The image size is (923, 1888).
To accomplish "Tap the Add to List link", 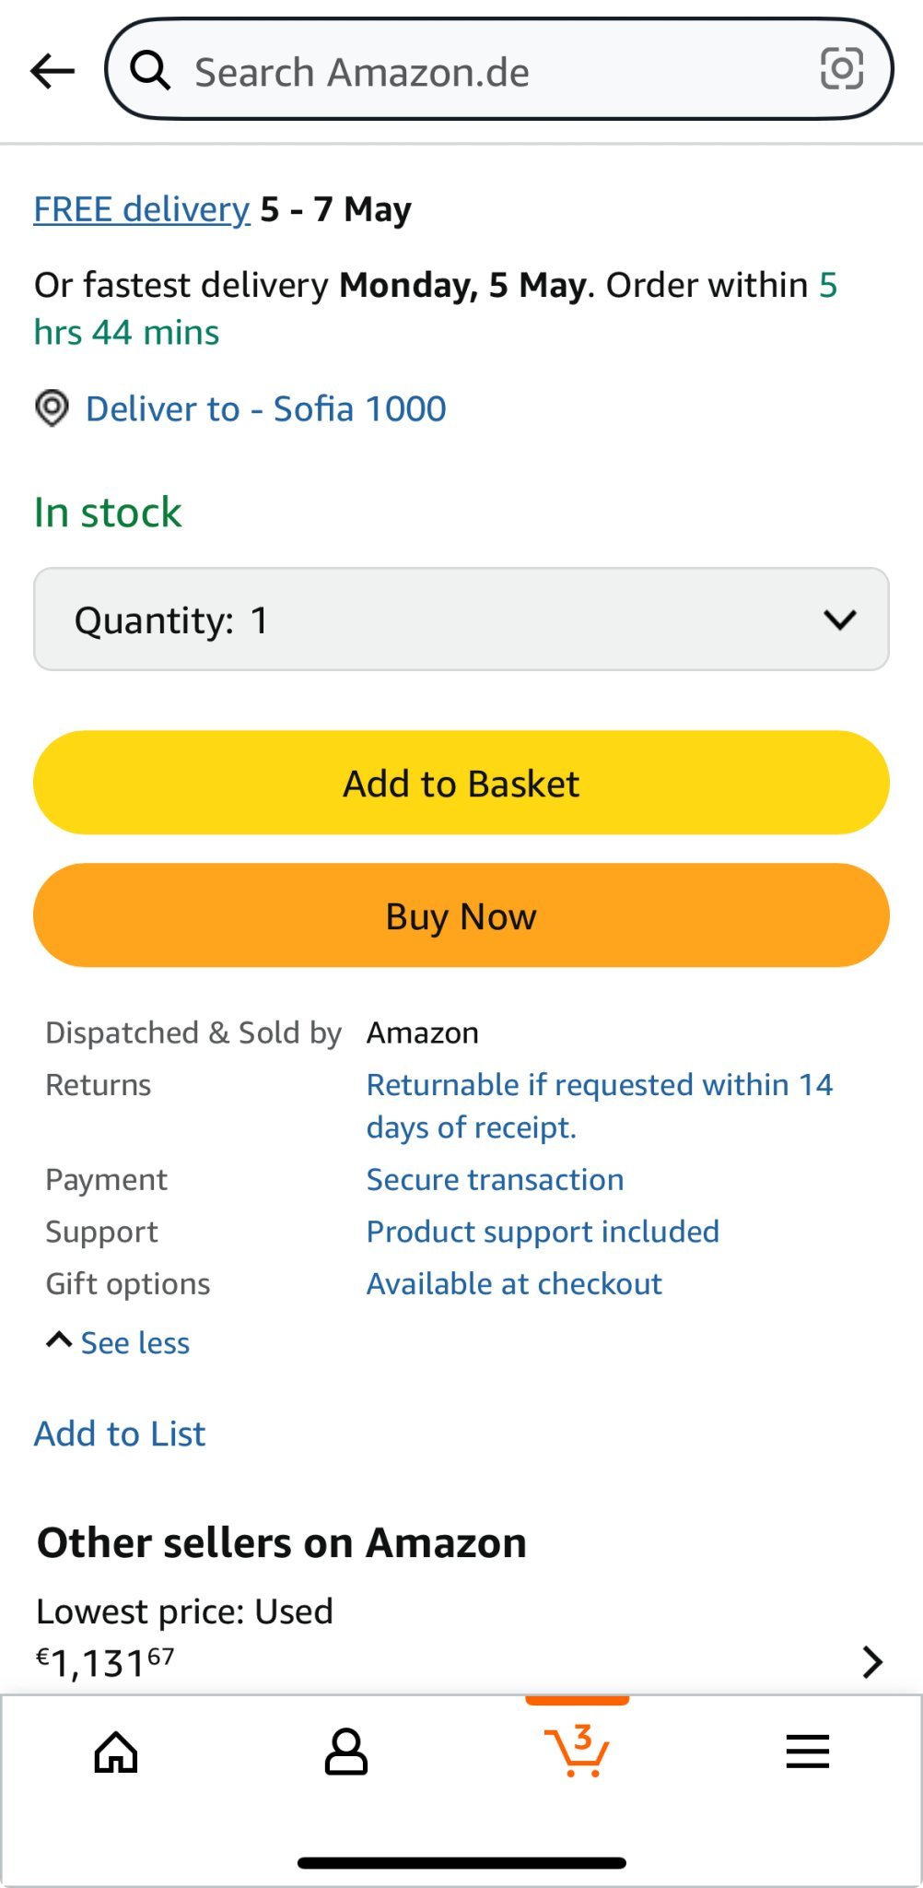I will 120,1434.
